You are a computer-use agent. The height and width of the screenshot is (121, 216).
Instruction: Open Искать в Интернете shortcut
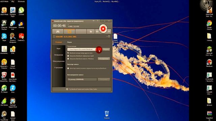pyautogui.click(x=13, y=38)
